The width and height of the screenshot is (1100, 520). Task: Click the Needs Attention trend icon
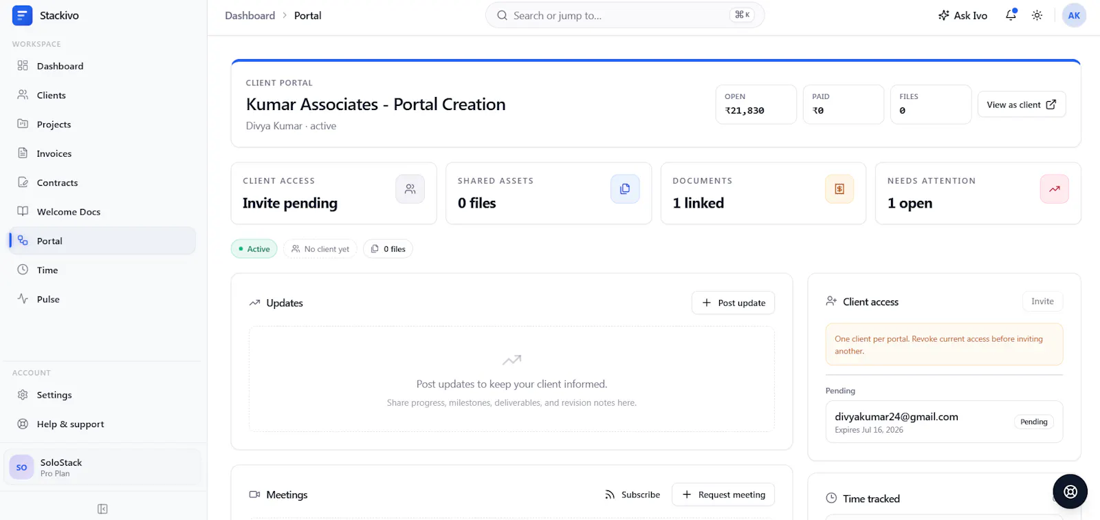[x=1055, y=189]
